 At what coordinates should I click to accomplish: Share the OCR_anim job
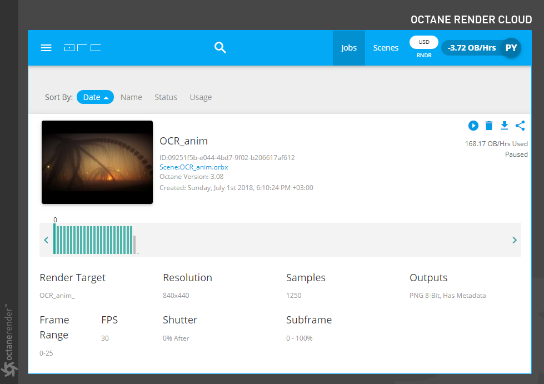coord(520,125)
